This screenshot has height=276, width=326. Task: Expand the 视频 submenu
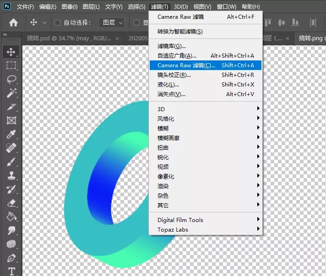pyautogui.click(x=206, y=167)
